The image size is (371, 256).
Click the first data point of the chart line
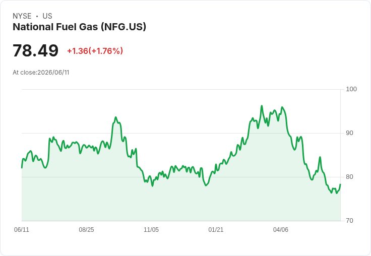point(22,168)
